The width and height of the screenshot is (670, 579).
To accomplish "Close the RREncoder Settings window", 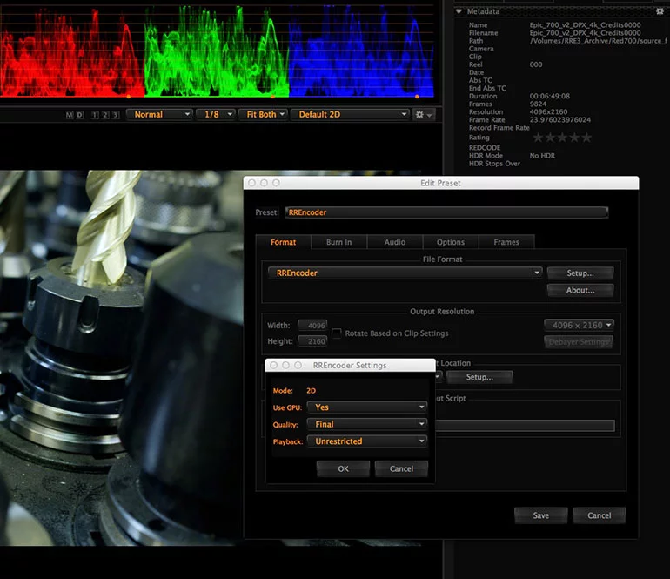I will tap(274, 365).
